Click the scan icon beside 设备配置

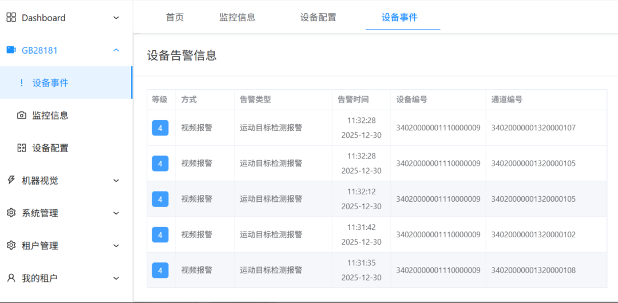[22, 148]
